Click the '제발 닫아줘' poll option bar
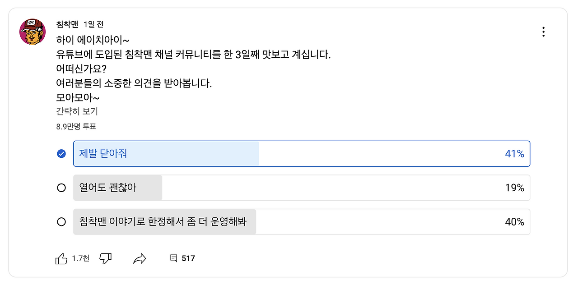Viewport: 578px width, 285px height. (x=301, y=154)
